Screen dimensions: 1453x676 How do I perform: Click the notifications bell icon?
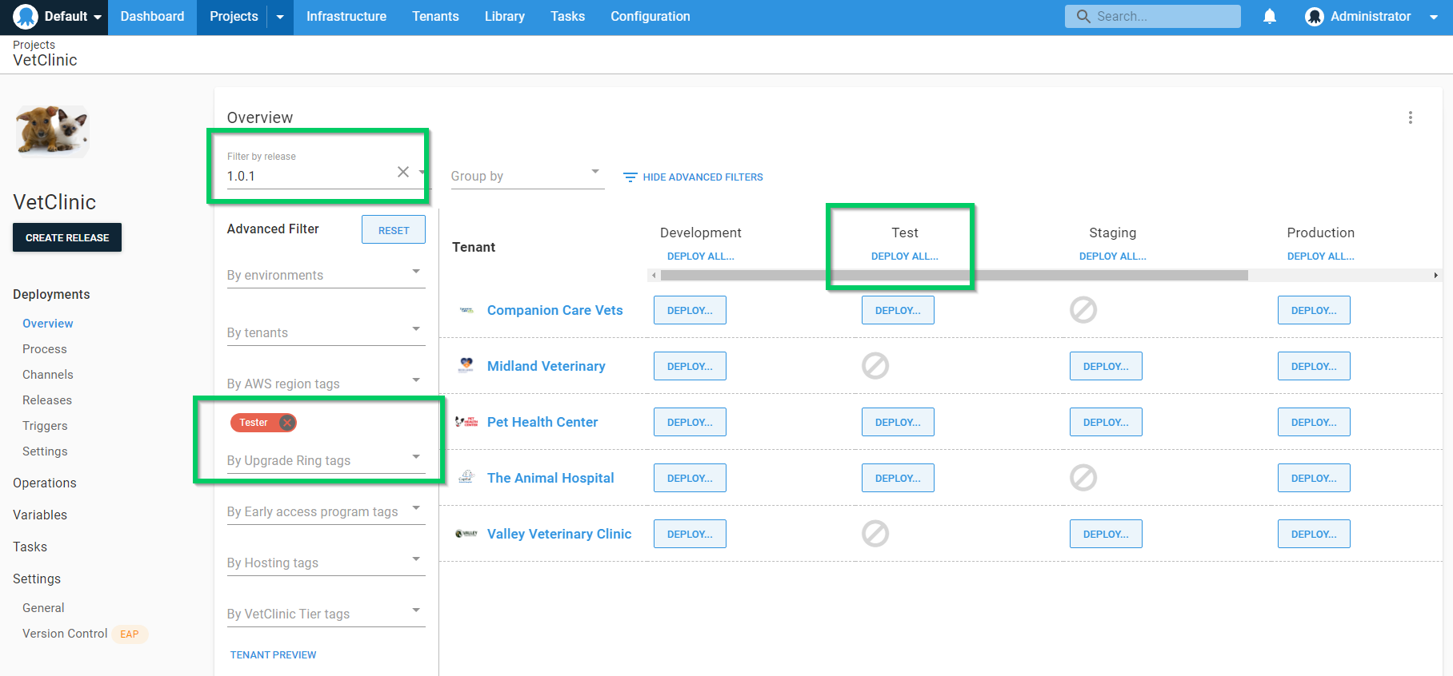(x=1269, y=17)
